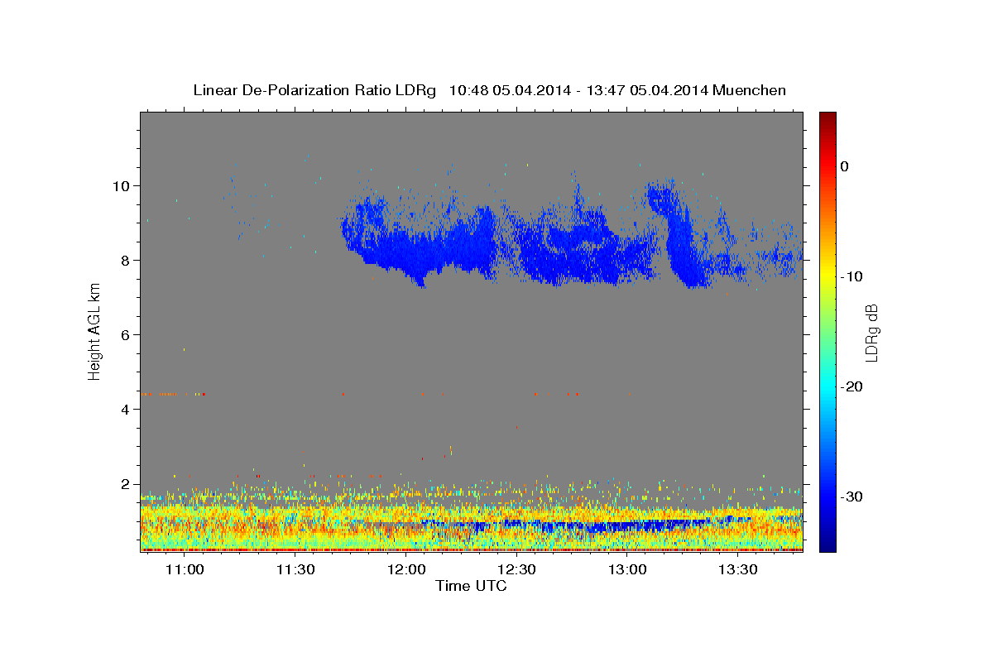The width and height of the screenshot is (993, 662).
Task: Click the colorbar value '-10'
Action: coord(851,276)
